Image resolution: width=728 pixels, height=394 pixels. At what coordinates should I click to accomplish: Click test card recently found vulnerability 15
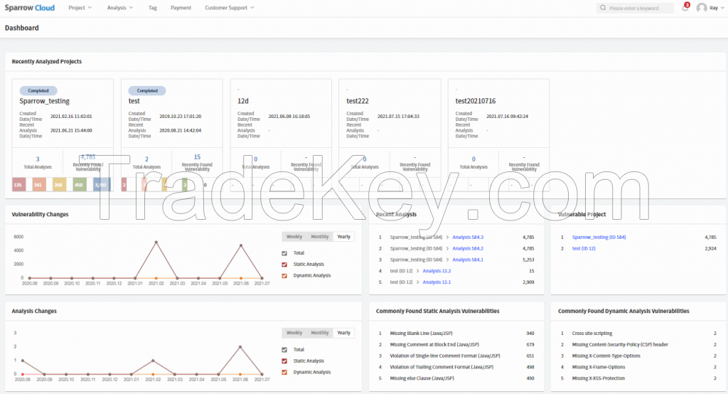(197, 157)
